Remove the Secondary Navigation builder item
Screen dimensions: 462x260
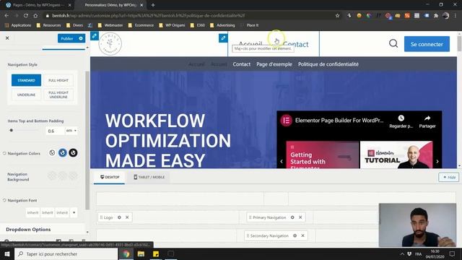[302, 235]
